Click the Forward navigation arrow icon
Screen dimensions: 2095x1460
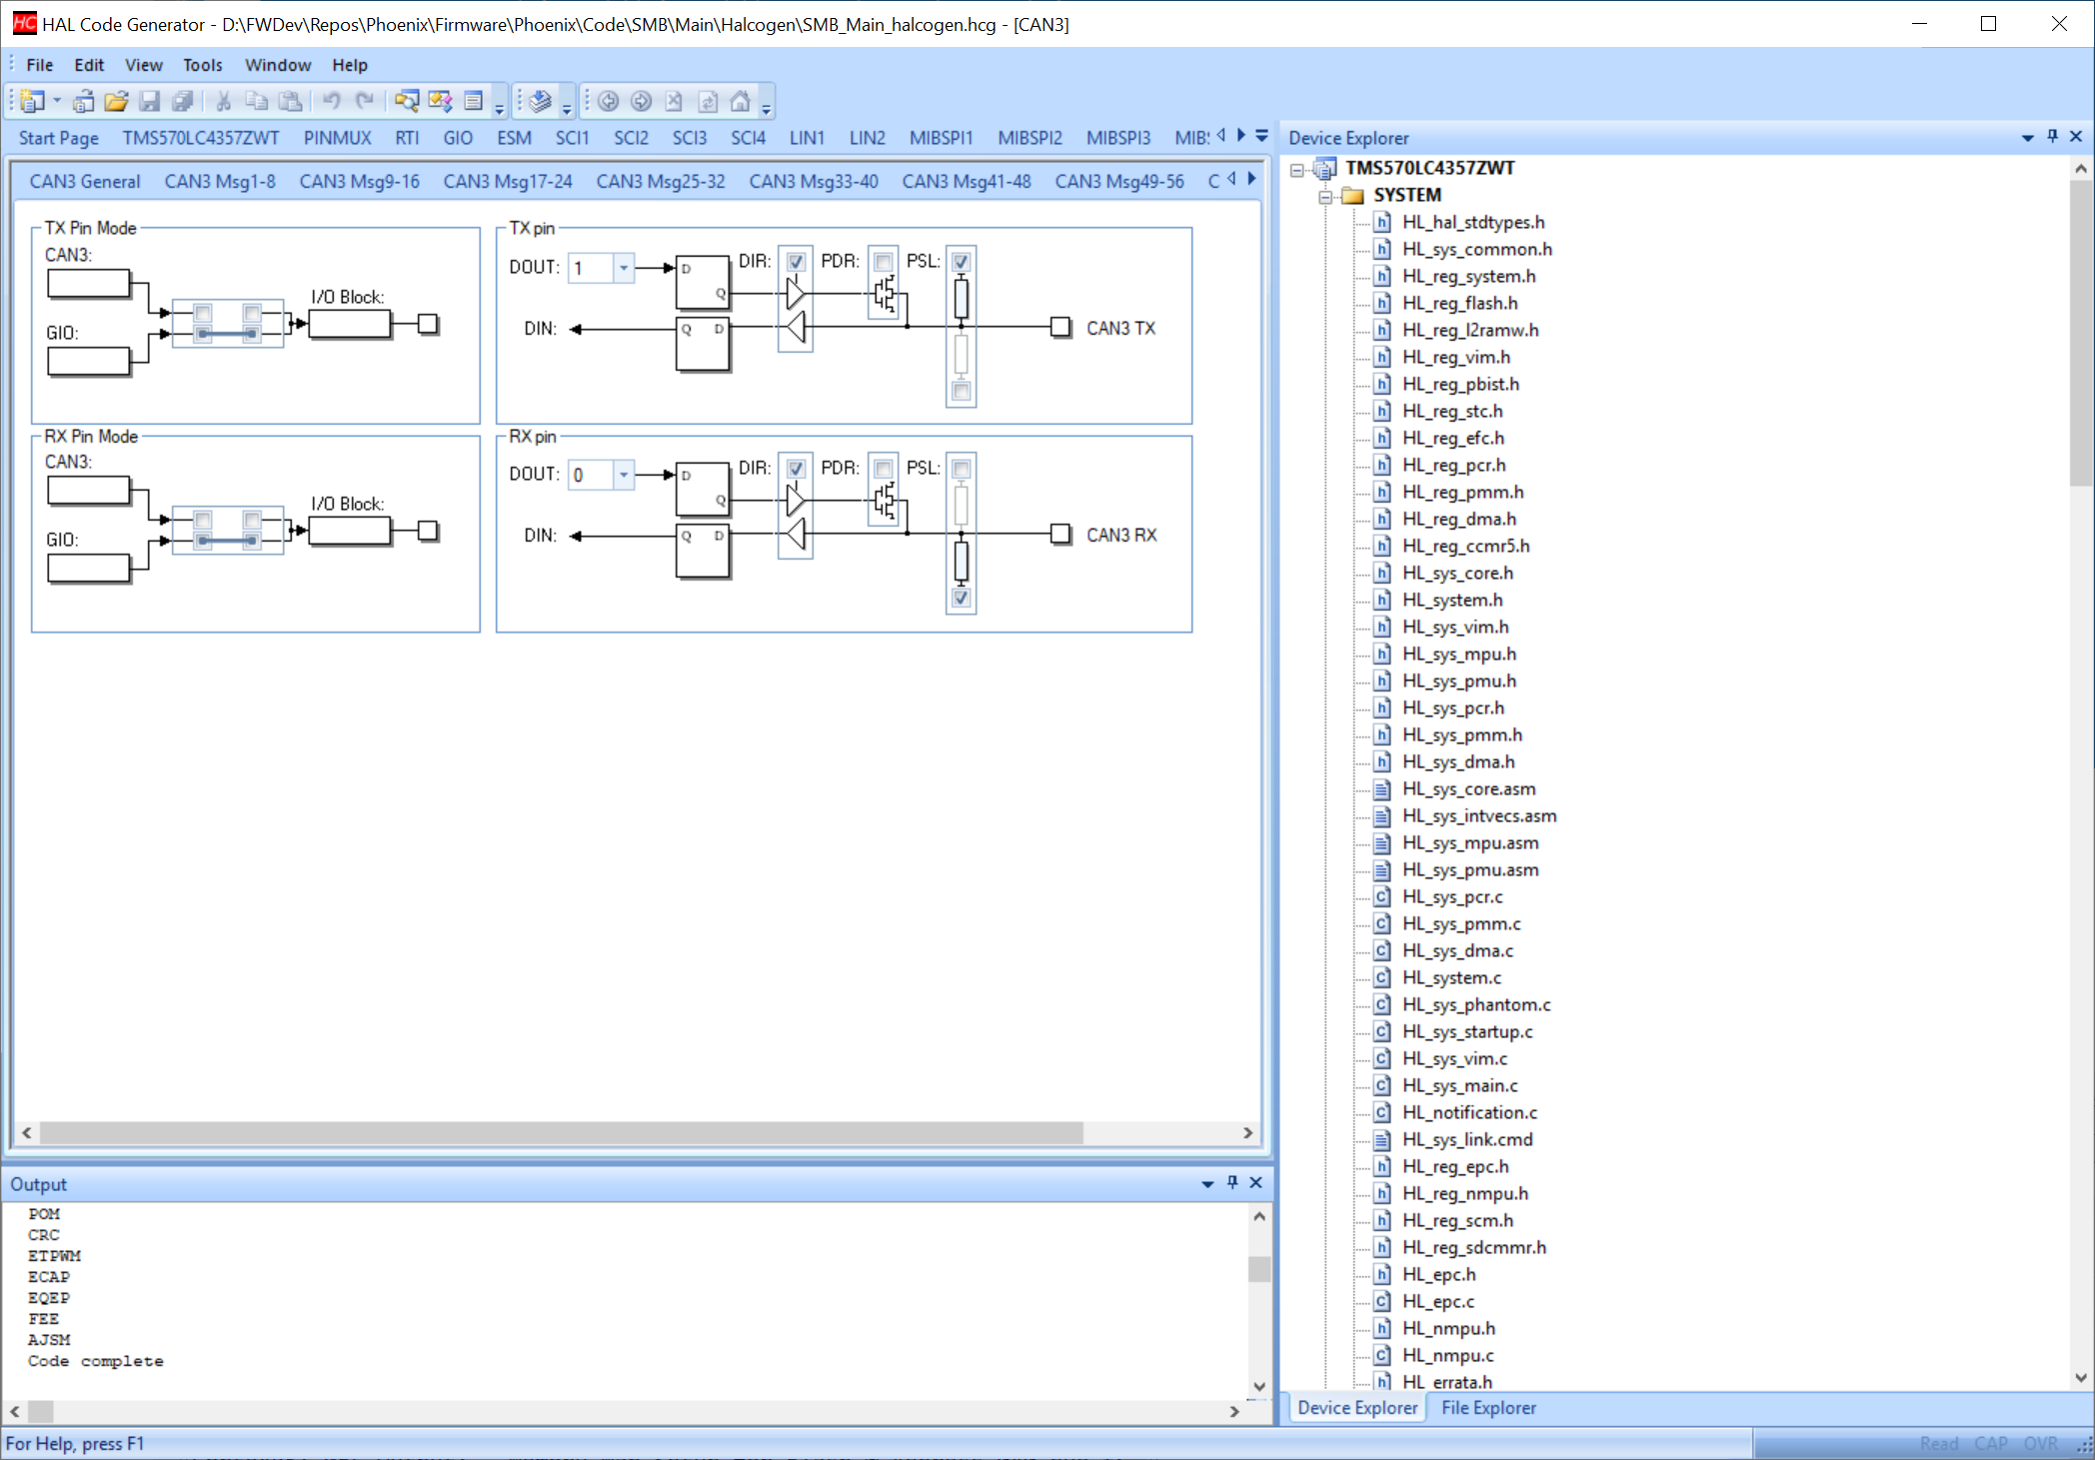(642, 101)
